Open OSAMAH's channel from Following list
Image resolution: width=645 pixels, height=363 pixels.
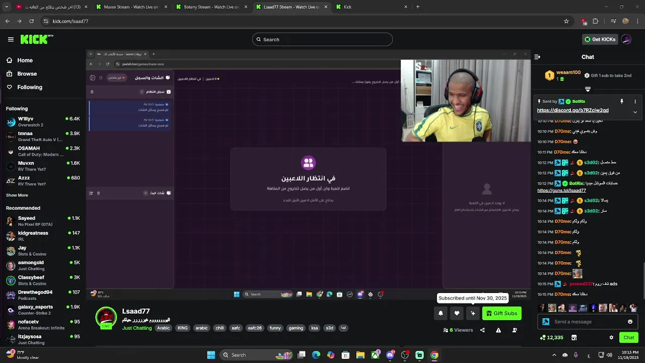click(x=43, y=151)
